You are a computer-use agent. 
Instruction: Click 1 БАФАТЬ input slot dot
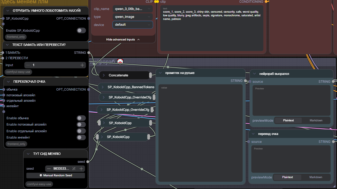point(3,53)
